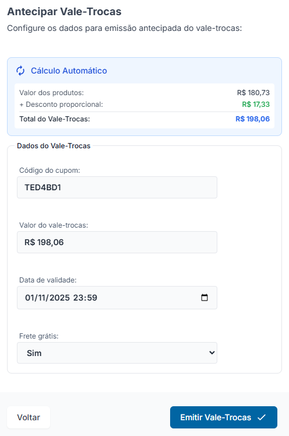Click the Código do cupom label
Image resolution: width=289 pixels, height=436 pixels.
coord(50,170)
